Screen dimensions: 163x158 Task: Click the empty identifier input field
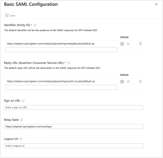(61, 50)
